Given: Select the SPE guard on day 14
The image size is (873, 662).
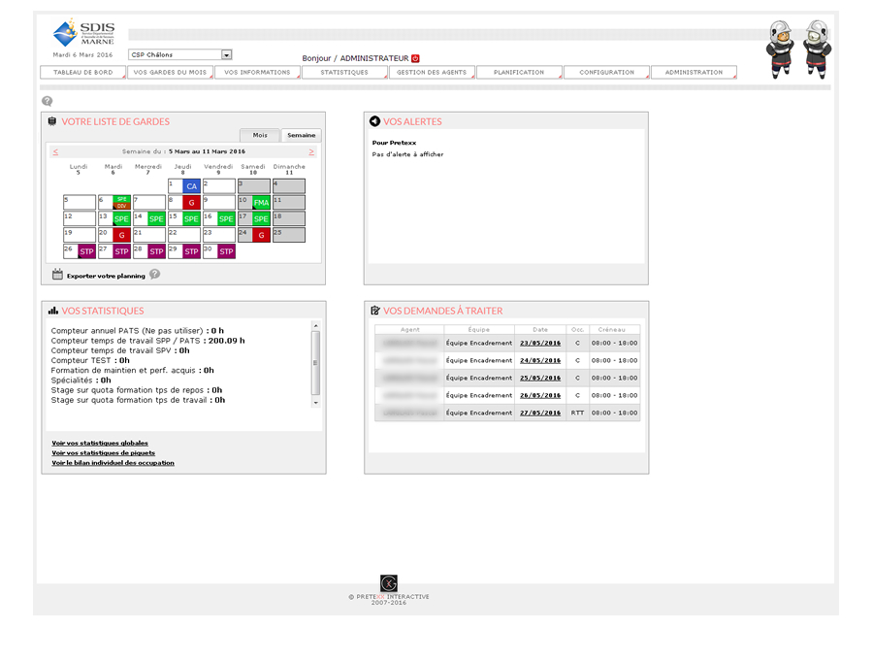Looking at the screenshot, I should point(156,218).
